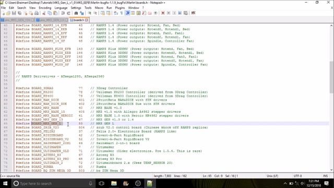The height and width of the screenshot is (188, 334).
Task: Open the File menu
Action: click(4, 8)
